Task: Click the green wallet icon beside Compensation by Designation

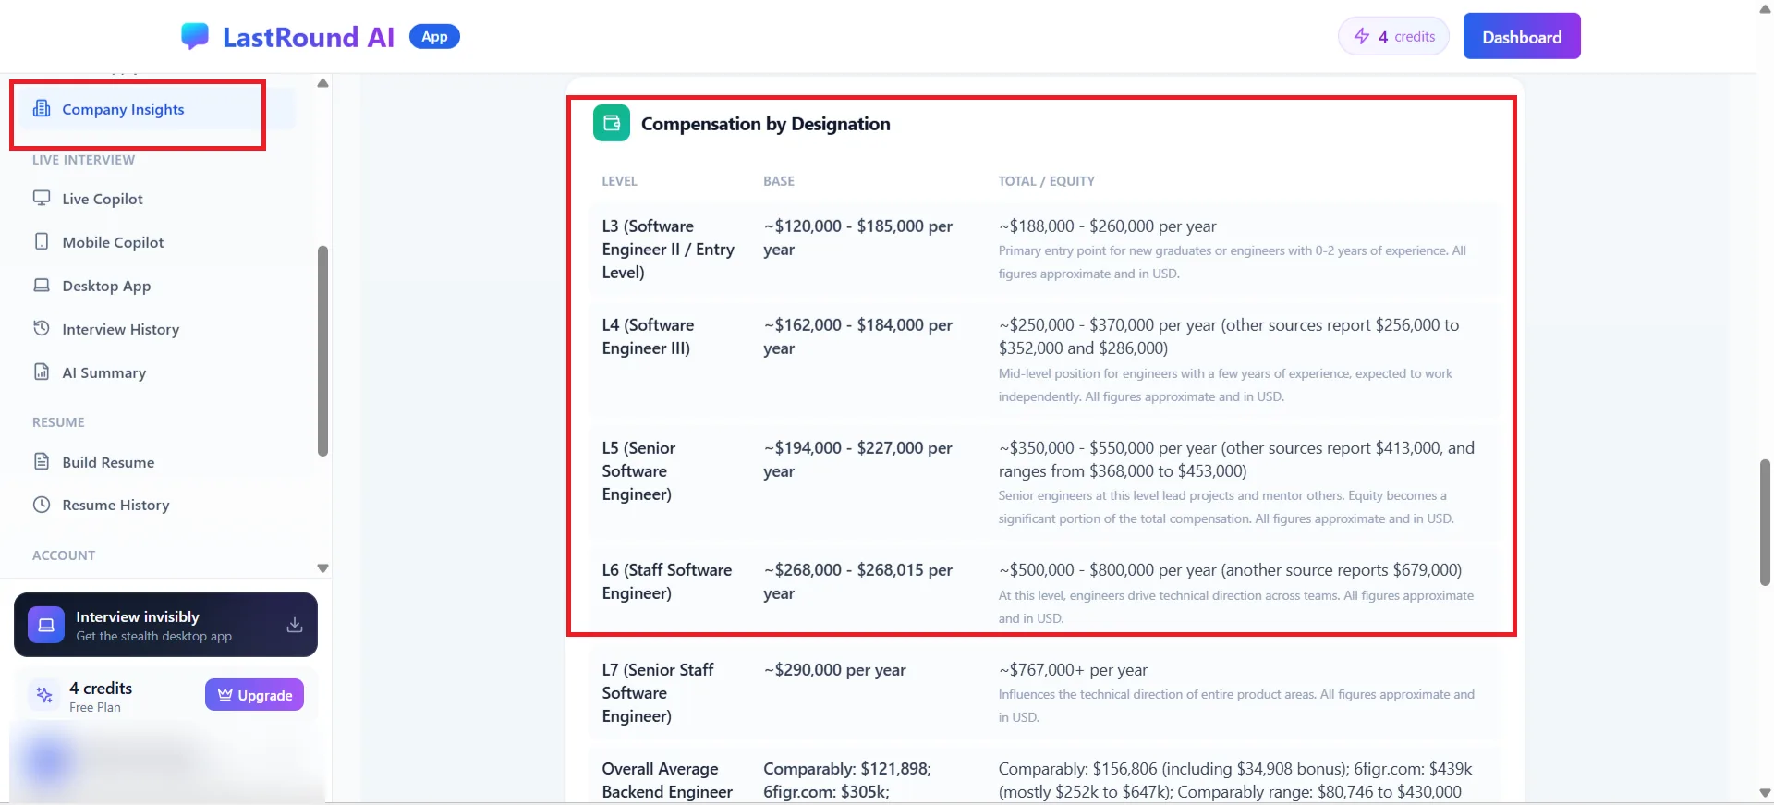Action: coord(612,123)
